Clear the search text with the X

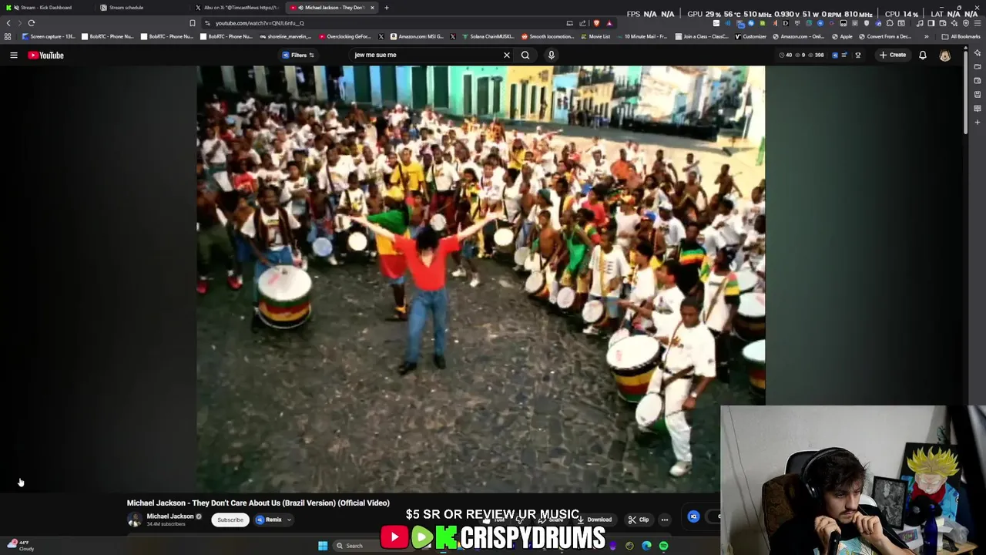tap(507, 55)
